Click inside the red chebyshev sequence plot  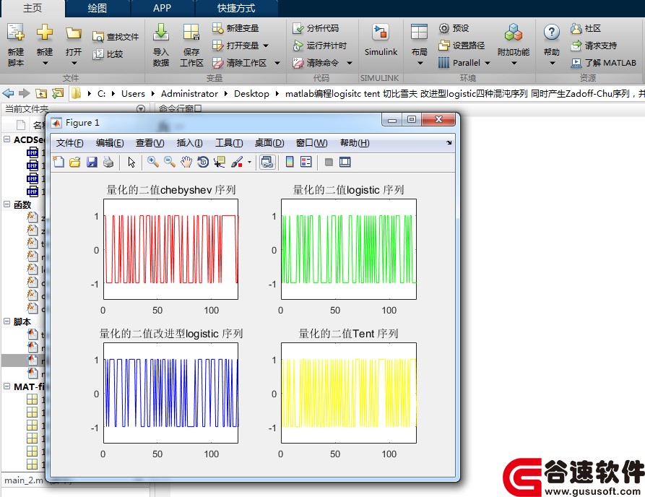coord(170,249)
